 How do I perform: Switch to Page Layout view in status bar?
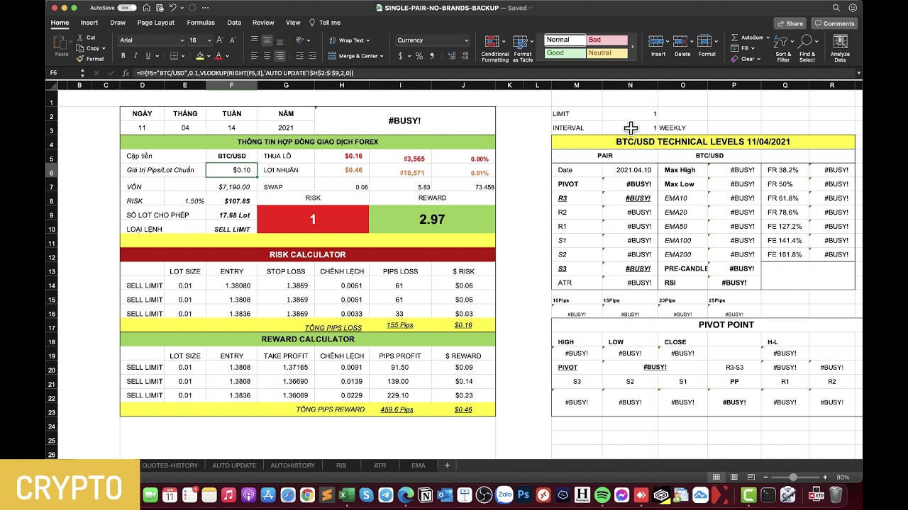[733, 477]
